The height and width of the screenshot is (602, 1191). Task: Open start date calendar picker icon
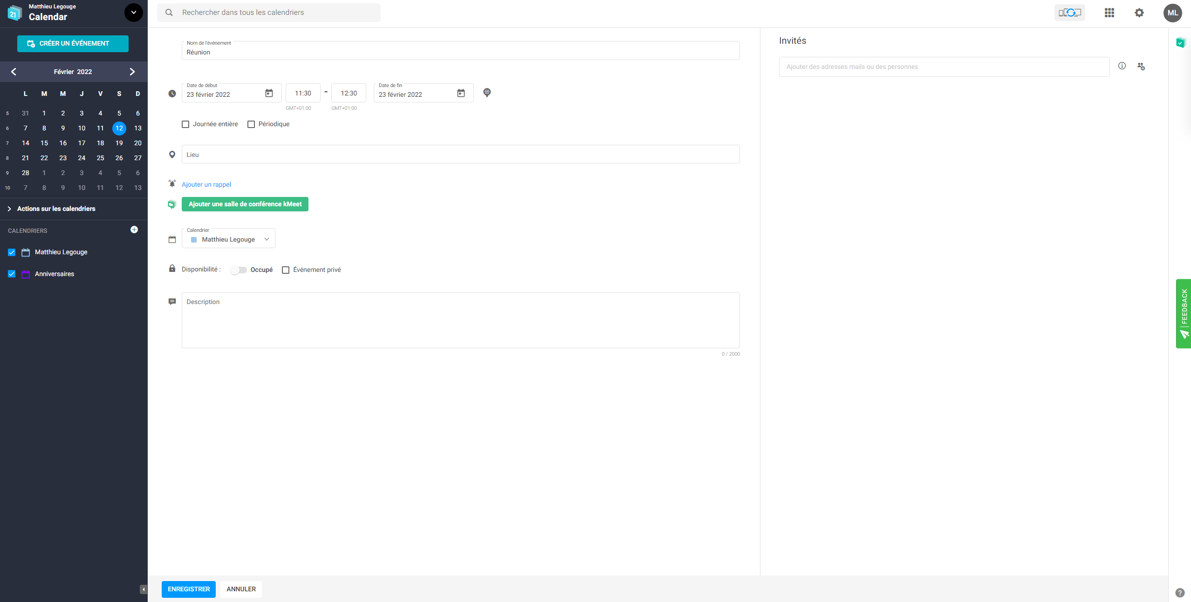(x=269, y=93)
